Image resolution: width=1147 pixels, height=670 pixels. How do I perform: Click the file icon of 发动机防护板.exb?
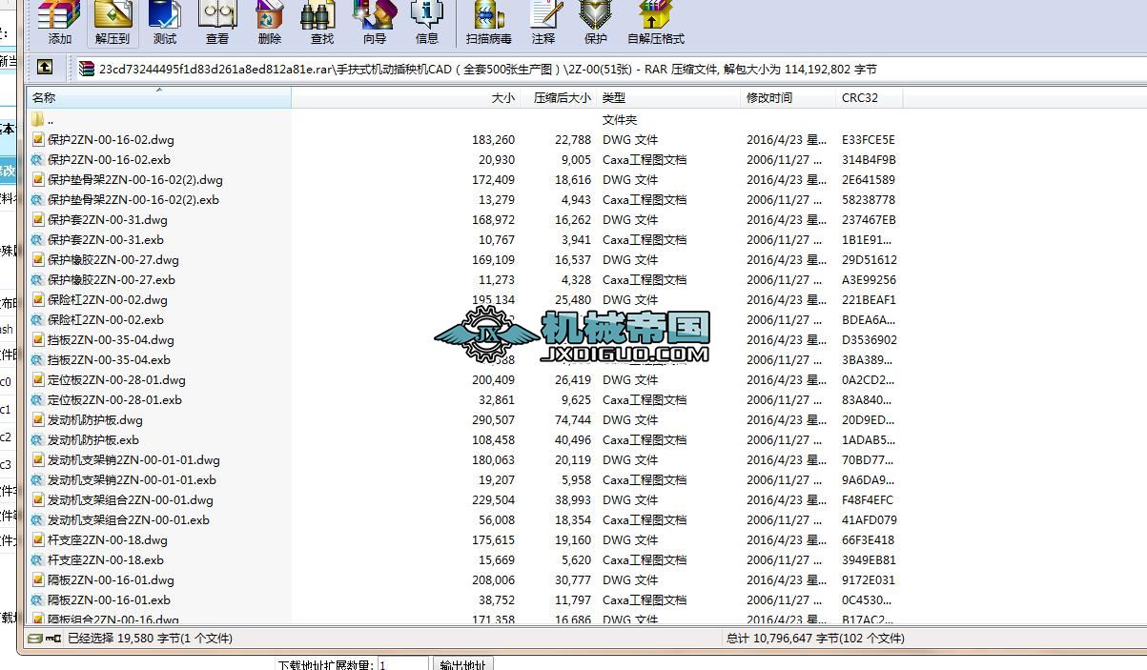click(38, 439)
